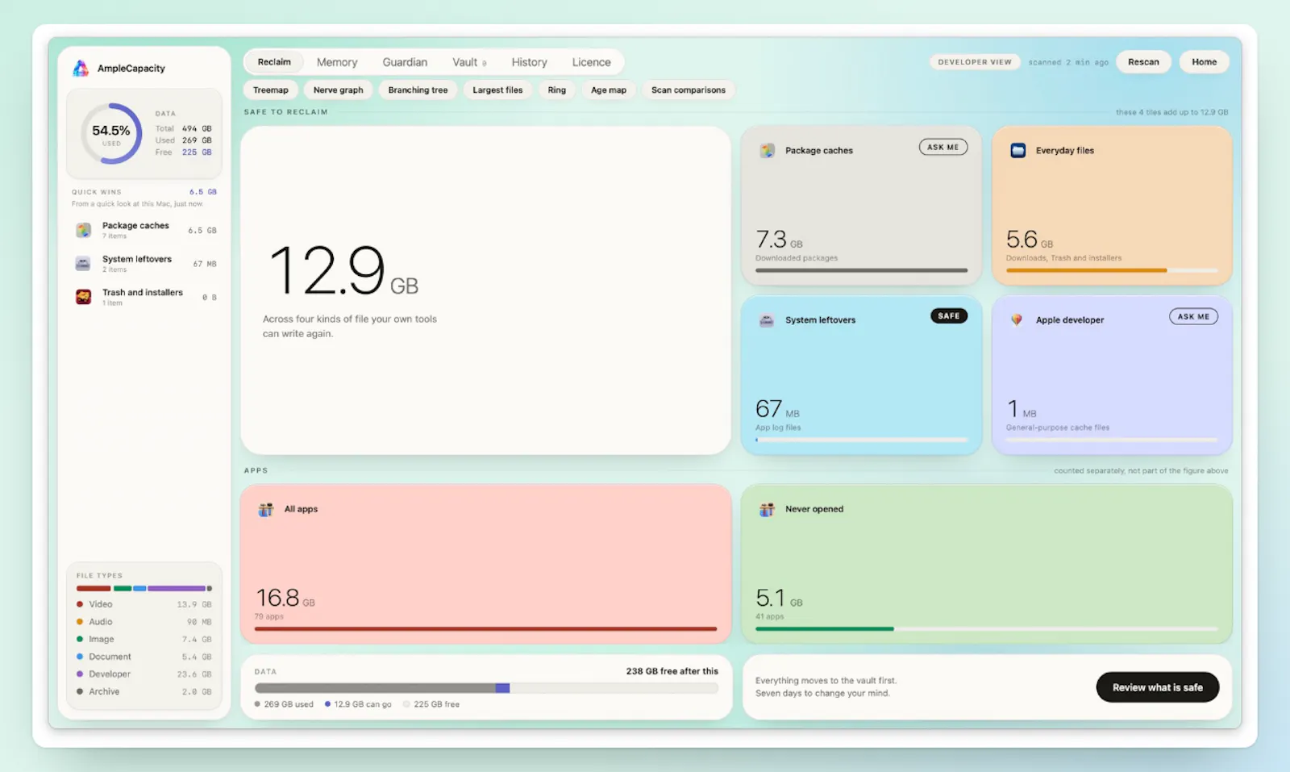The image size is (1290, 772).
Task: Click the Data usage bar at bottom
Action: [486, 688]
